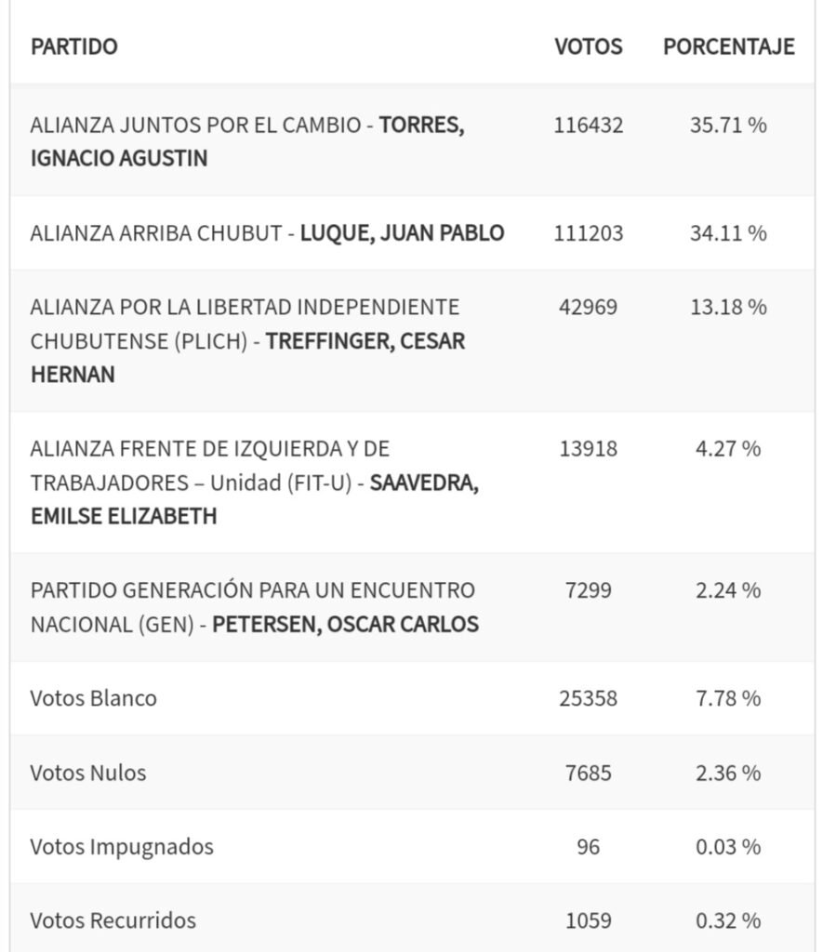This screenshot has height=952, width=836.
Task: Click the 35.71 % percentage cell
Action: click(x=728, y=125)
